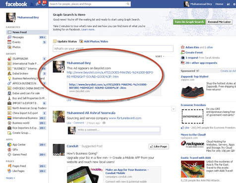The height and width of the screenshot is (183, 236).
Task: Open messages icon with badge 3
Action: [38, 4]
